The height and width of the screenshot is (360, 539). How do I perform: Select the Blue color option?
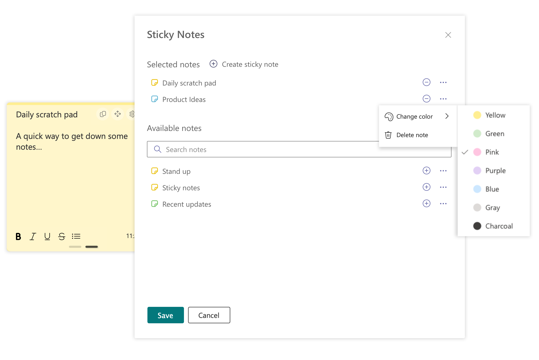(x=493, y=189)
